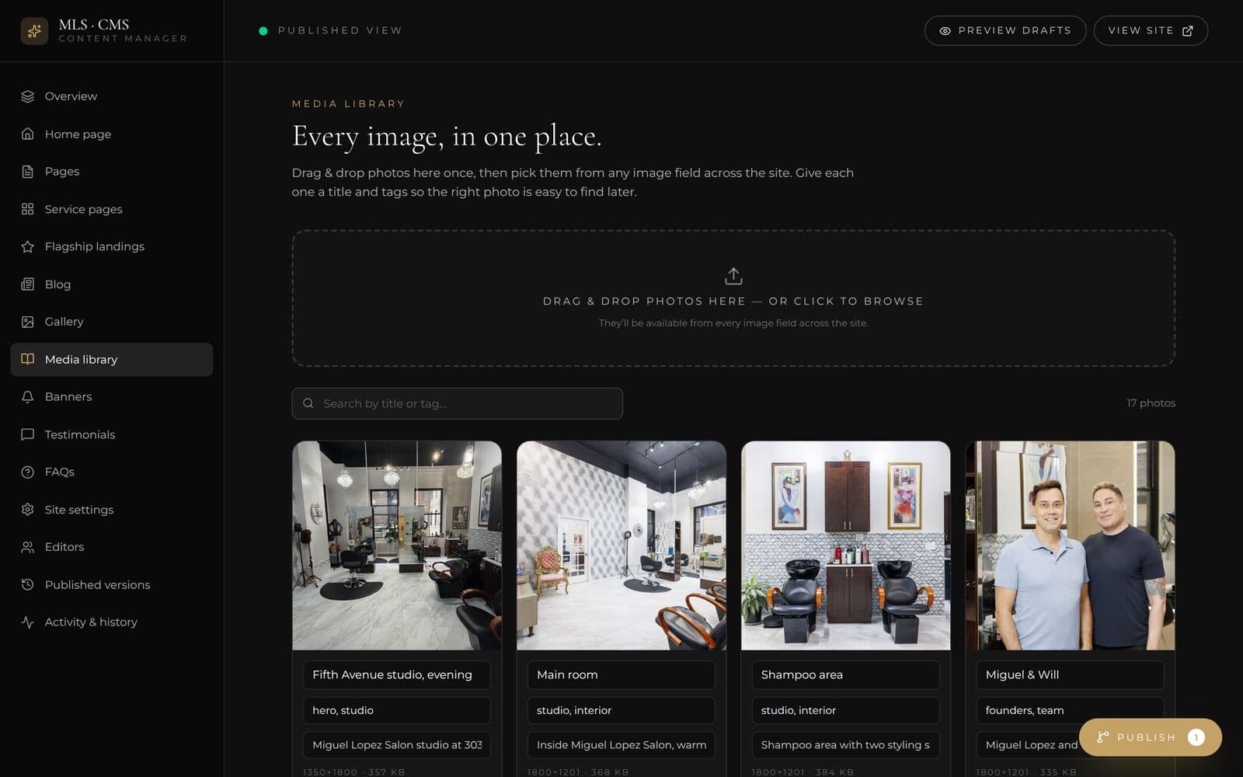
Task: Click the View Site button
Action: [1151, 31]
